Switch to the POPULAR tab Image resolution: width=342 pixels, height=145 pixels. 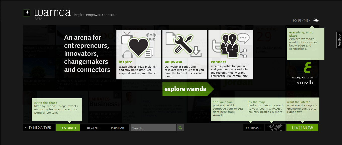117,128
